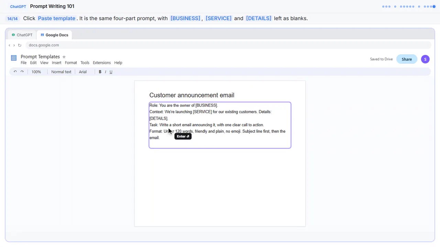Screen dimensions: 440x247
Task: Star the Prompt Templates document
Action: 64,57
